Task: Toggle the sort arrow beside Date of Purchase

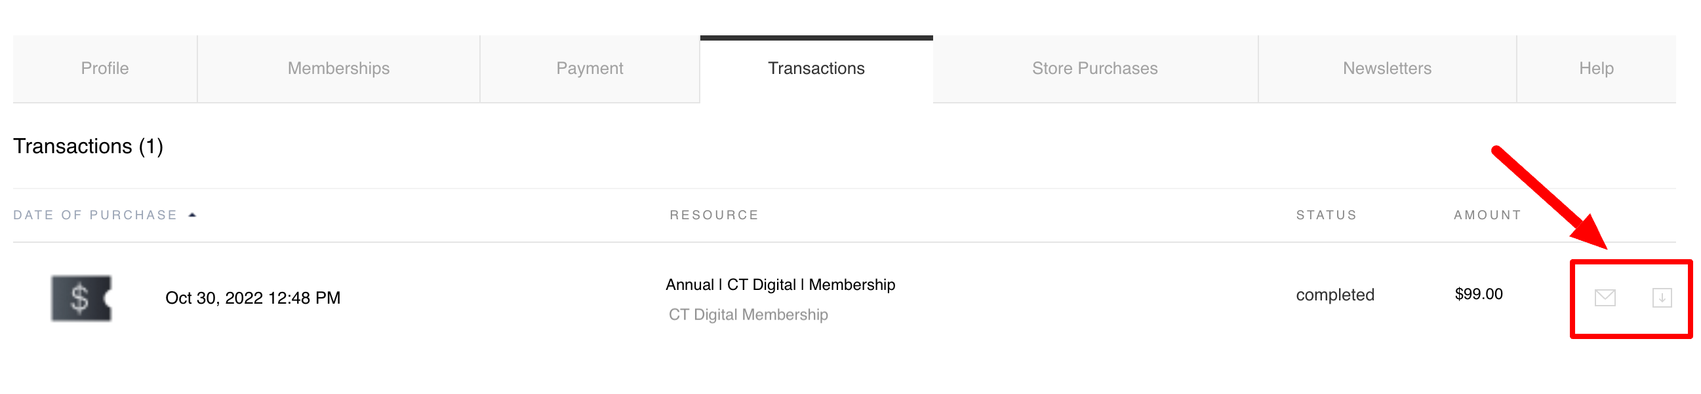Action: pos(192,215)
